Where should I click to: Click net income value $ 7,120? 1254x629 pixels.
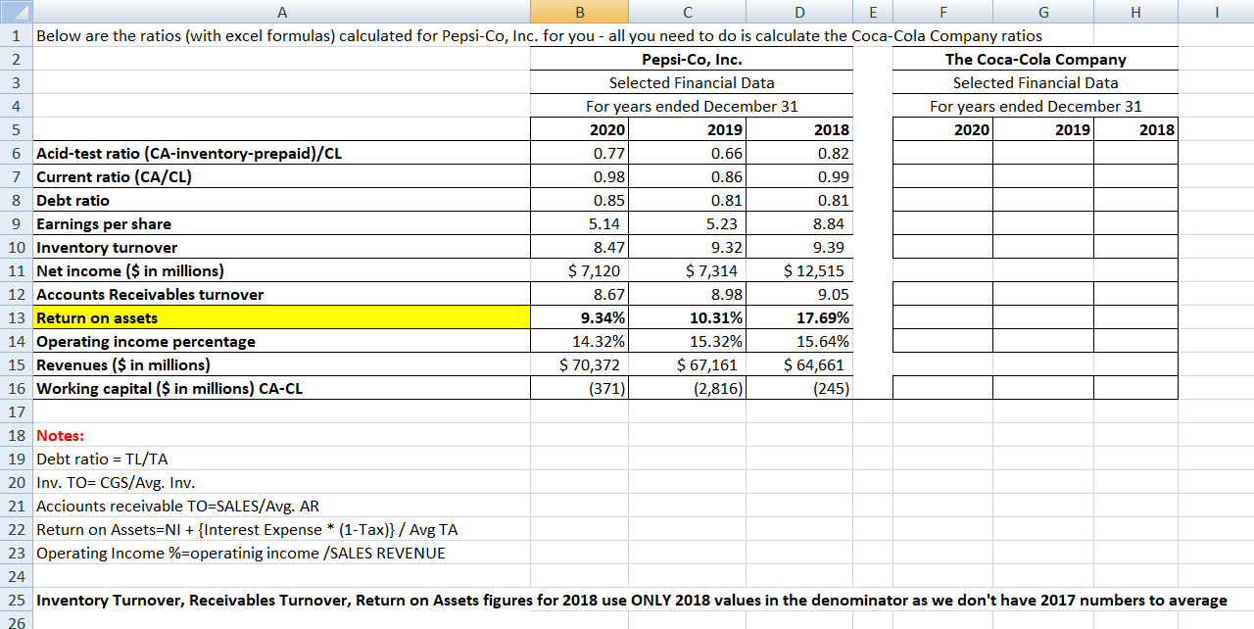click(579, 270)
